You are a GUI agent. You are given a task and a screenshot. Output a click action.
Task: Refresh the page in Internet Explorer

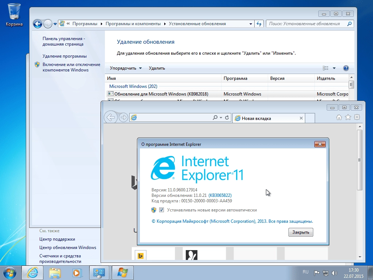click(x=227, y=117)
